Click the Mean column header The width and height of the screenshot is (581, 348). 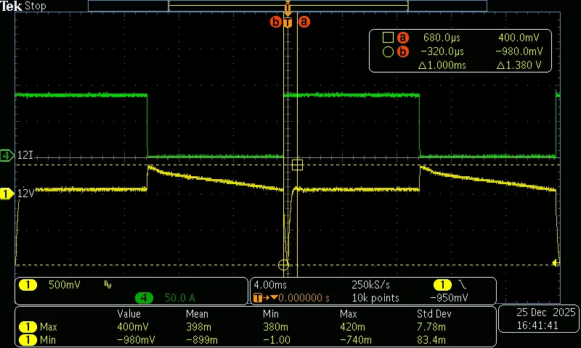point(197,314)
